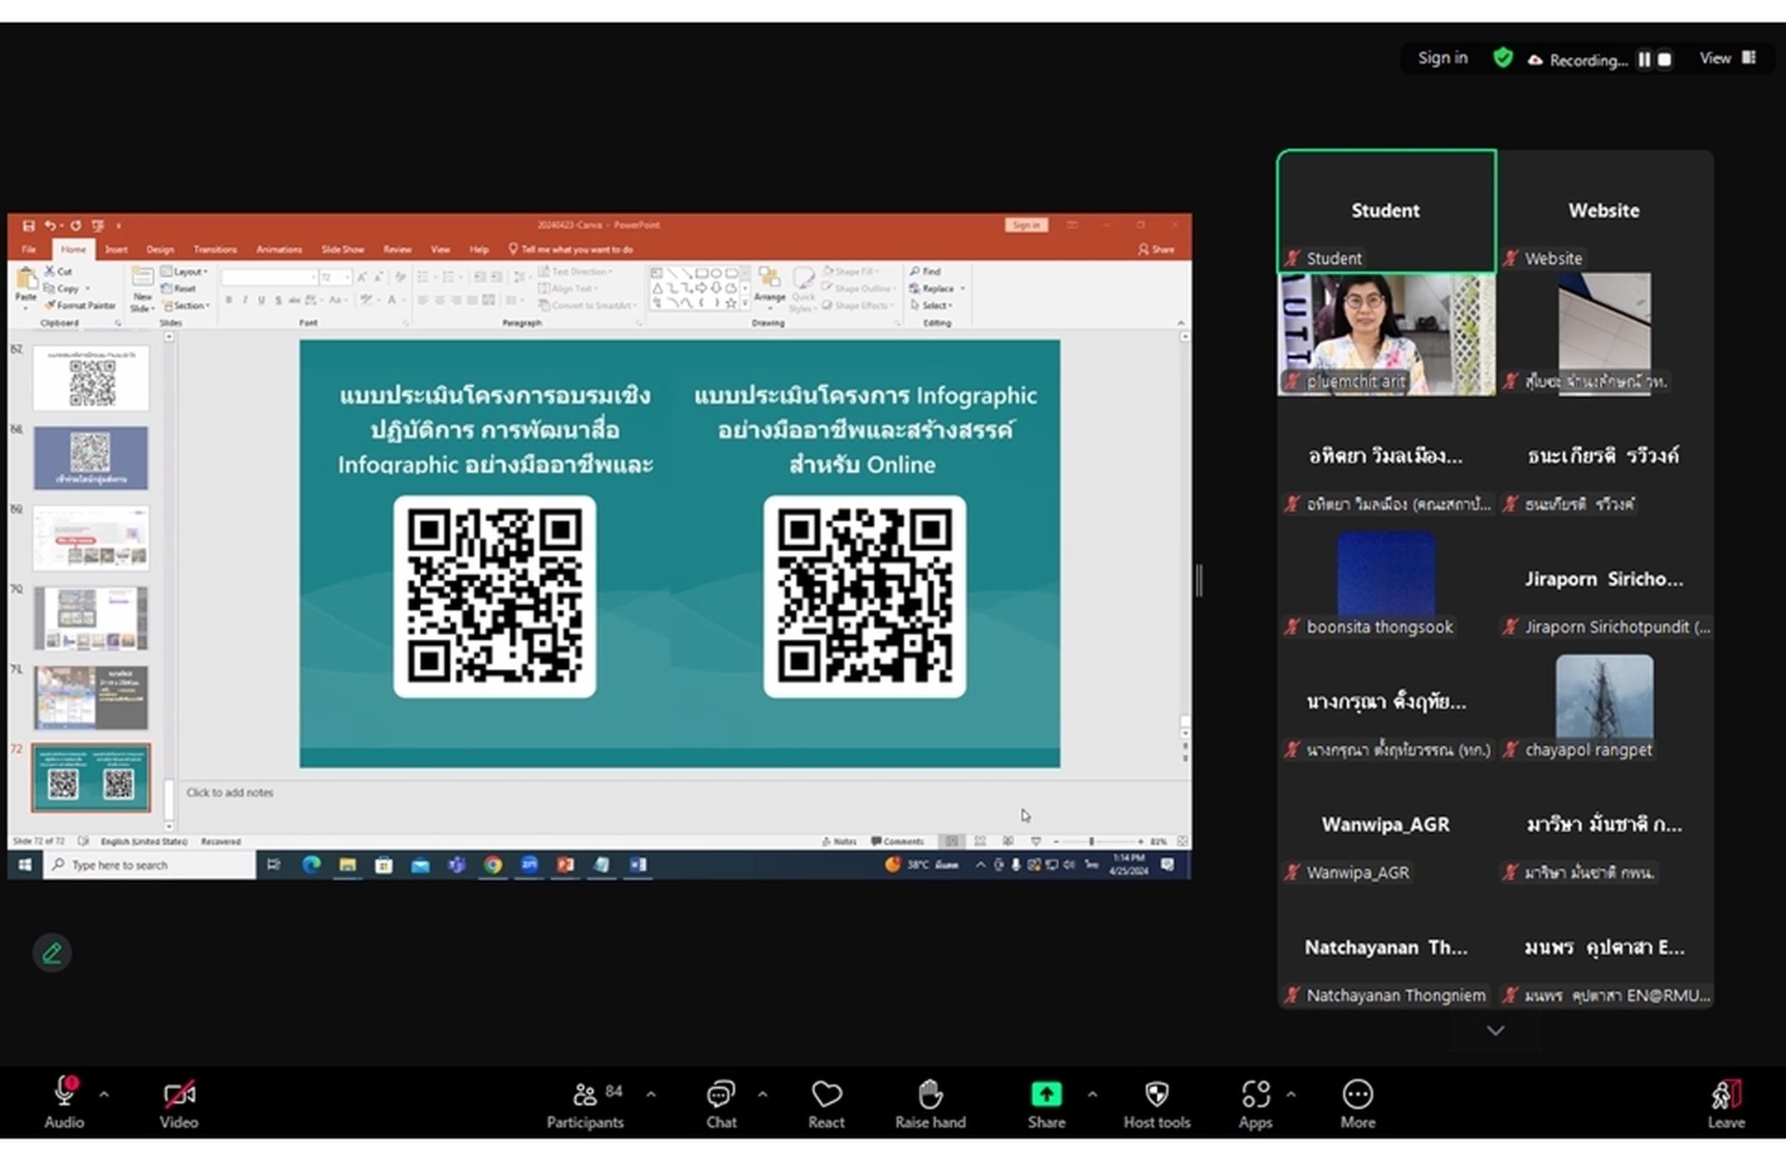Open File Explorer from the taskbar
This screenshot has height=1161, width=1786.
coord(347,865)
